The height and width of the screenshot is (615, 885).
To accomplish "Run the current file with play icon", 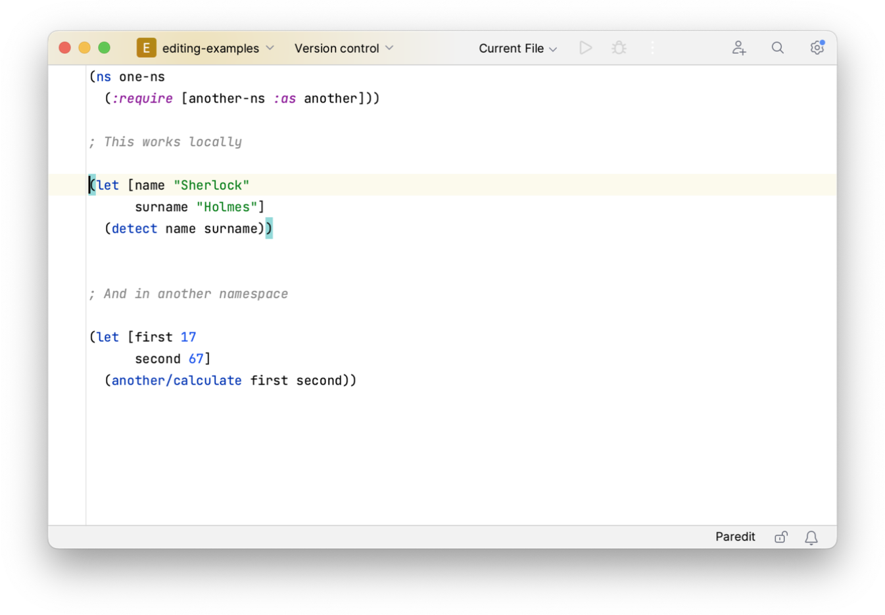I will [585, 48].
